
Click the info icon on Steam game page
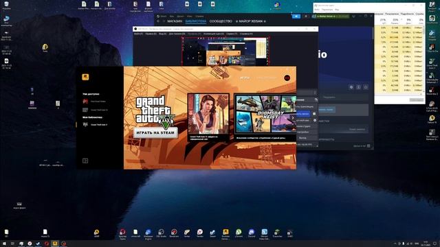pyautogui.click(x=359, y=87)
